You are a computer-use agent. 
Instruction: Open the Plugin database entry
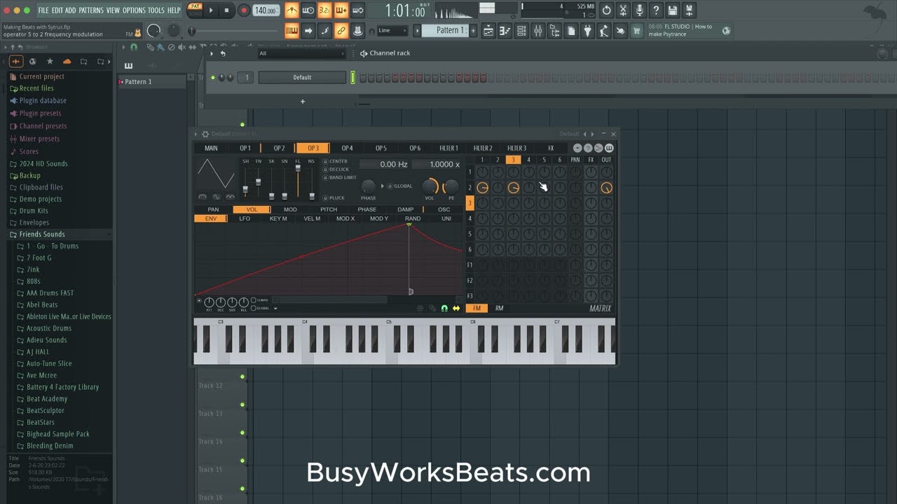coord(43,101)
